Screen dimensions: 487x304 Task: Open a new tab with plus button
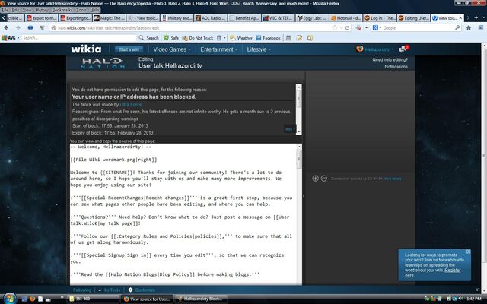(x=476, y=17)
